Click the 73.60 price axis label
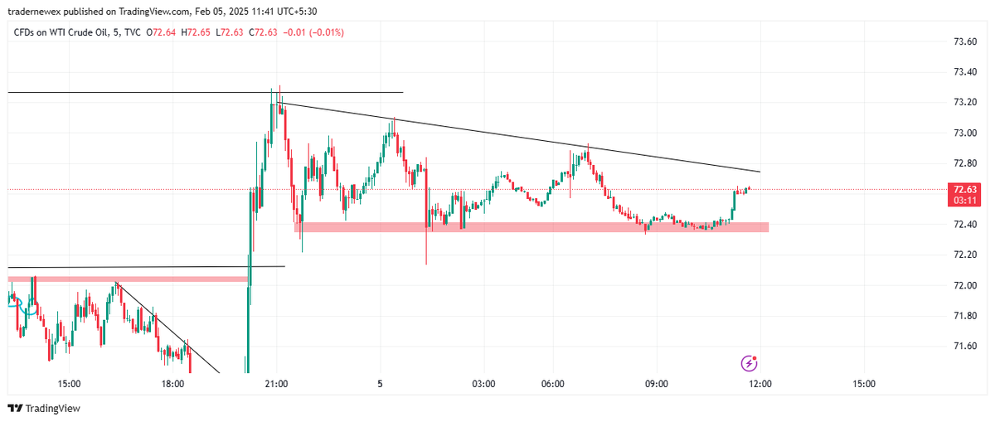 964,41
